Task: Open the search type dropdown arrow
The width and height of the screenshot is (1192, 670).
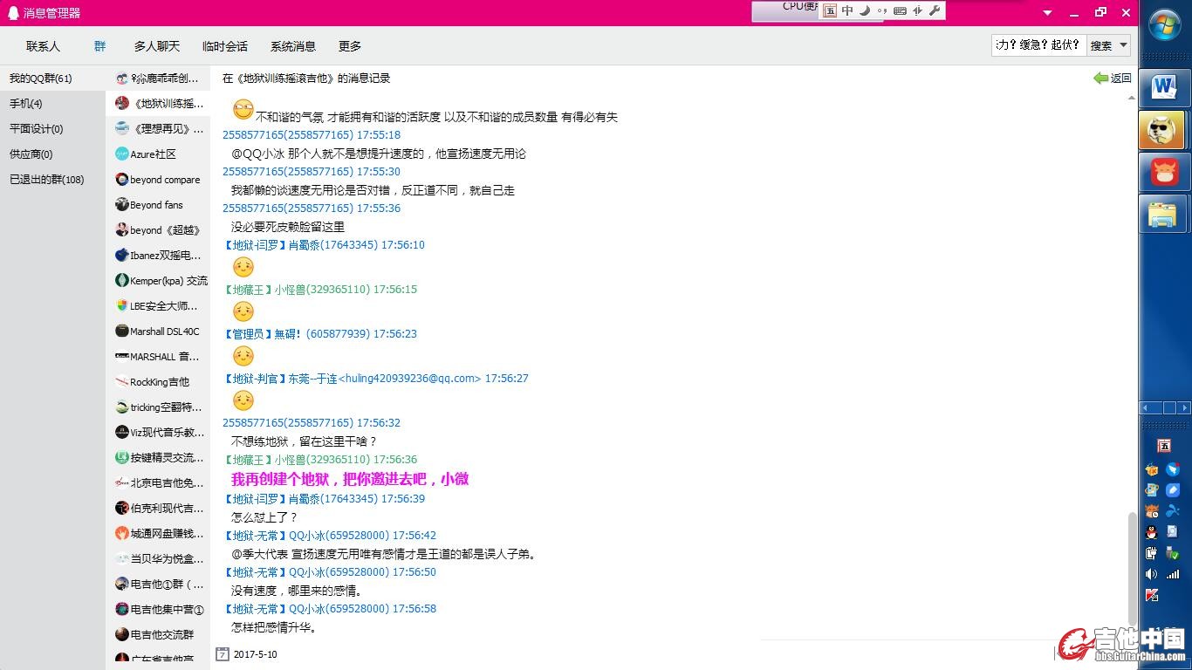Action: (x=1124, y=44)
